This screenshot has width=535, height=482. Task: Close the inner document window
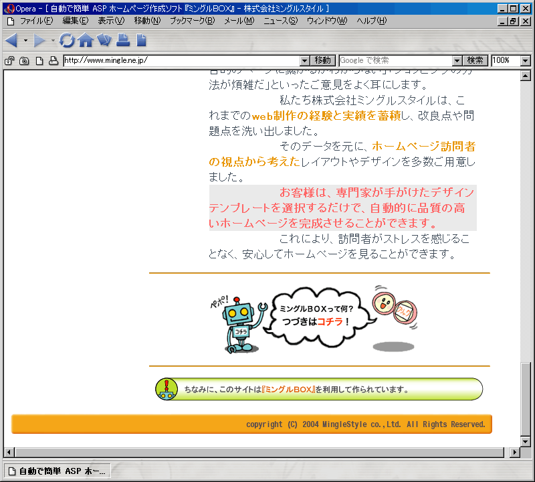tap(526, 21)
